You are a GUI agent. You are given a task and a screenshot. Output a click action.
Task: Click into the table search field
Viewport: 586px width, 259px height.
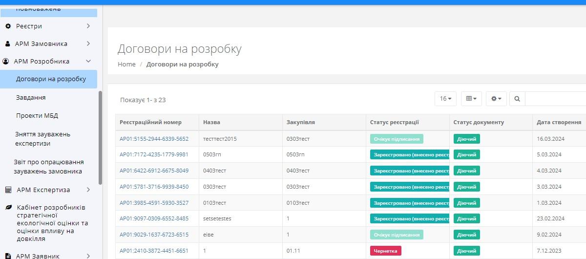coord(555,99)
